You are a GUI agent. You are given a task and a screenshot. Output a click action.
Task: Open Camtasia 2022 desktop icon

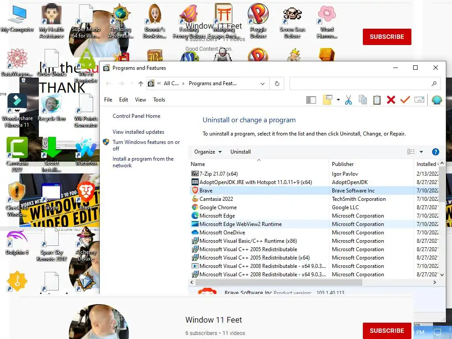pos(17,154)
